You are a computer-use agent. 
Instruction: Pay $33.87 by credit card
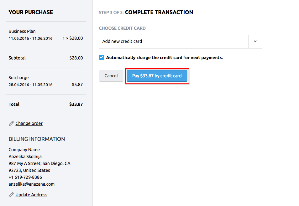point(157,76)
